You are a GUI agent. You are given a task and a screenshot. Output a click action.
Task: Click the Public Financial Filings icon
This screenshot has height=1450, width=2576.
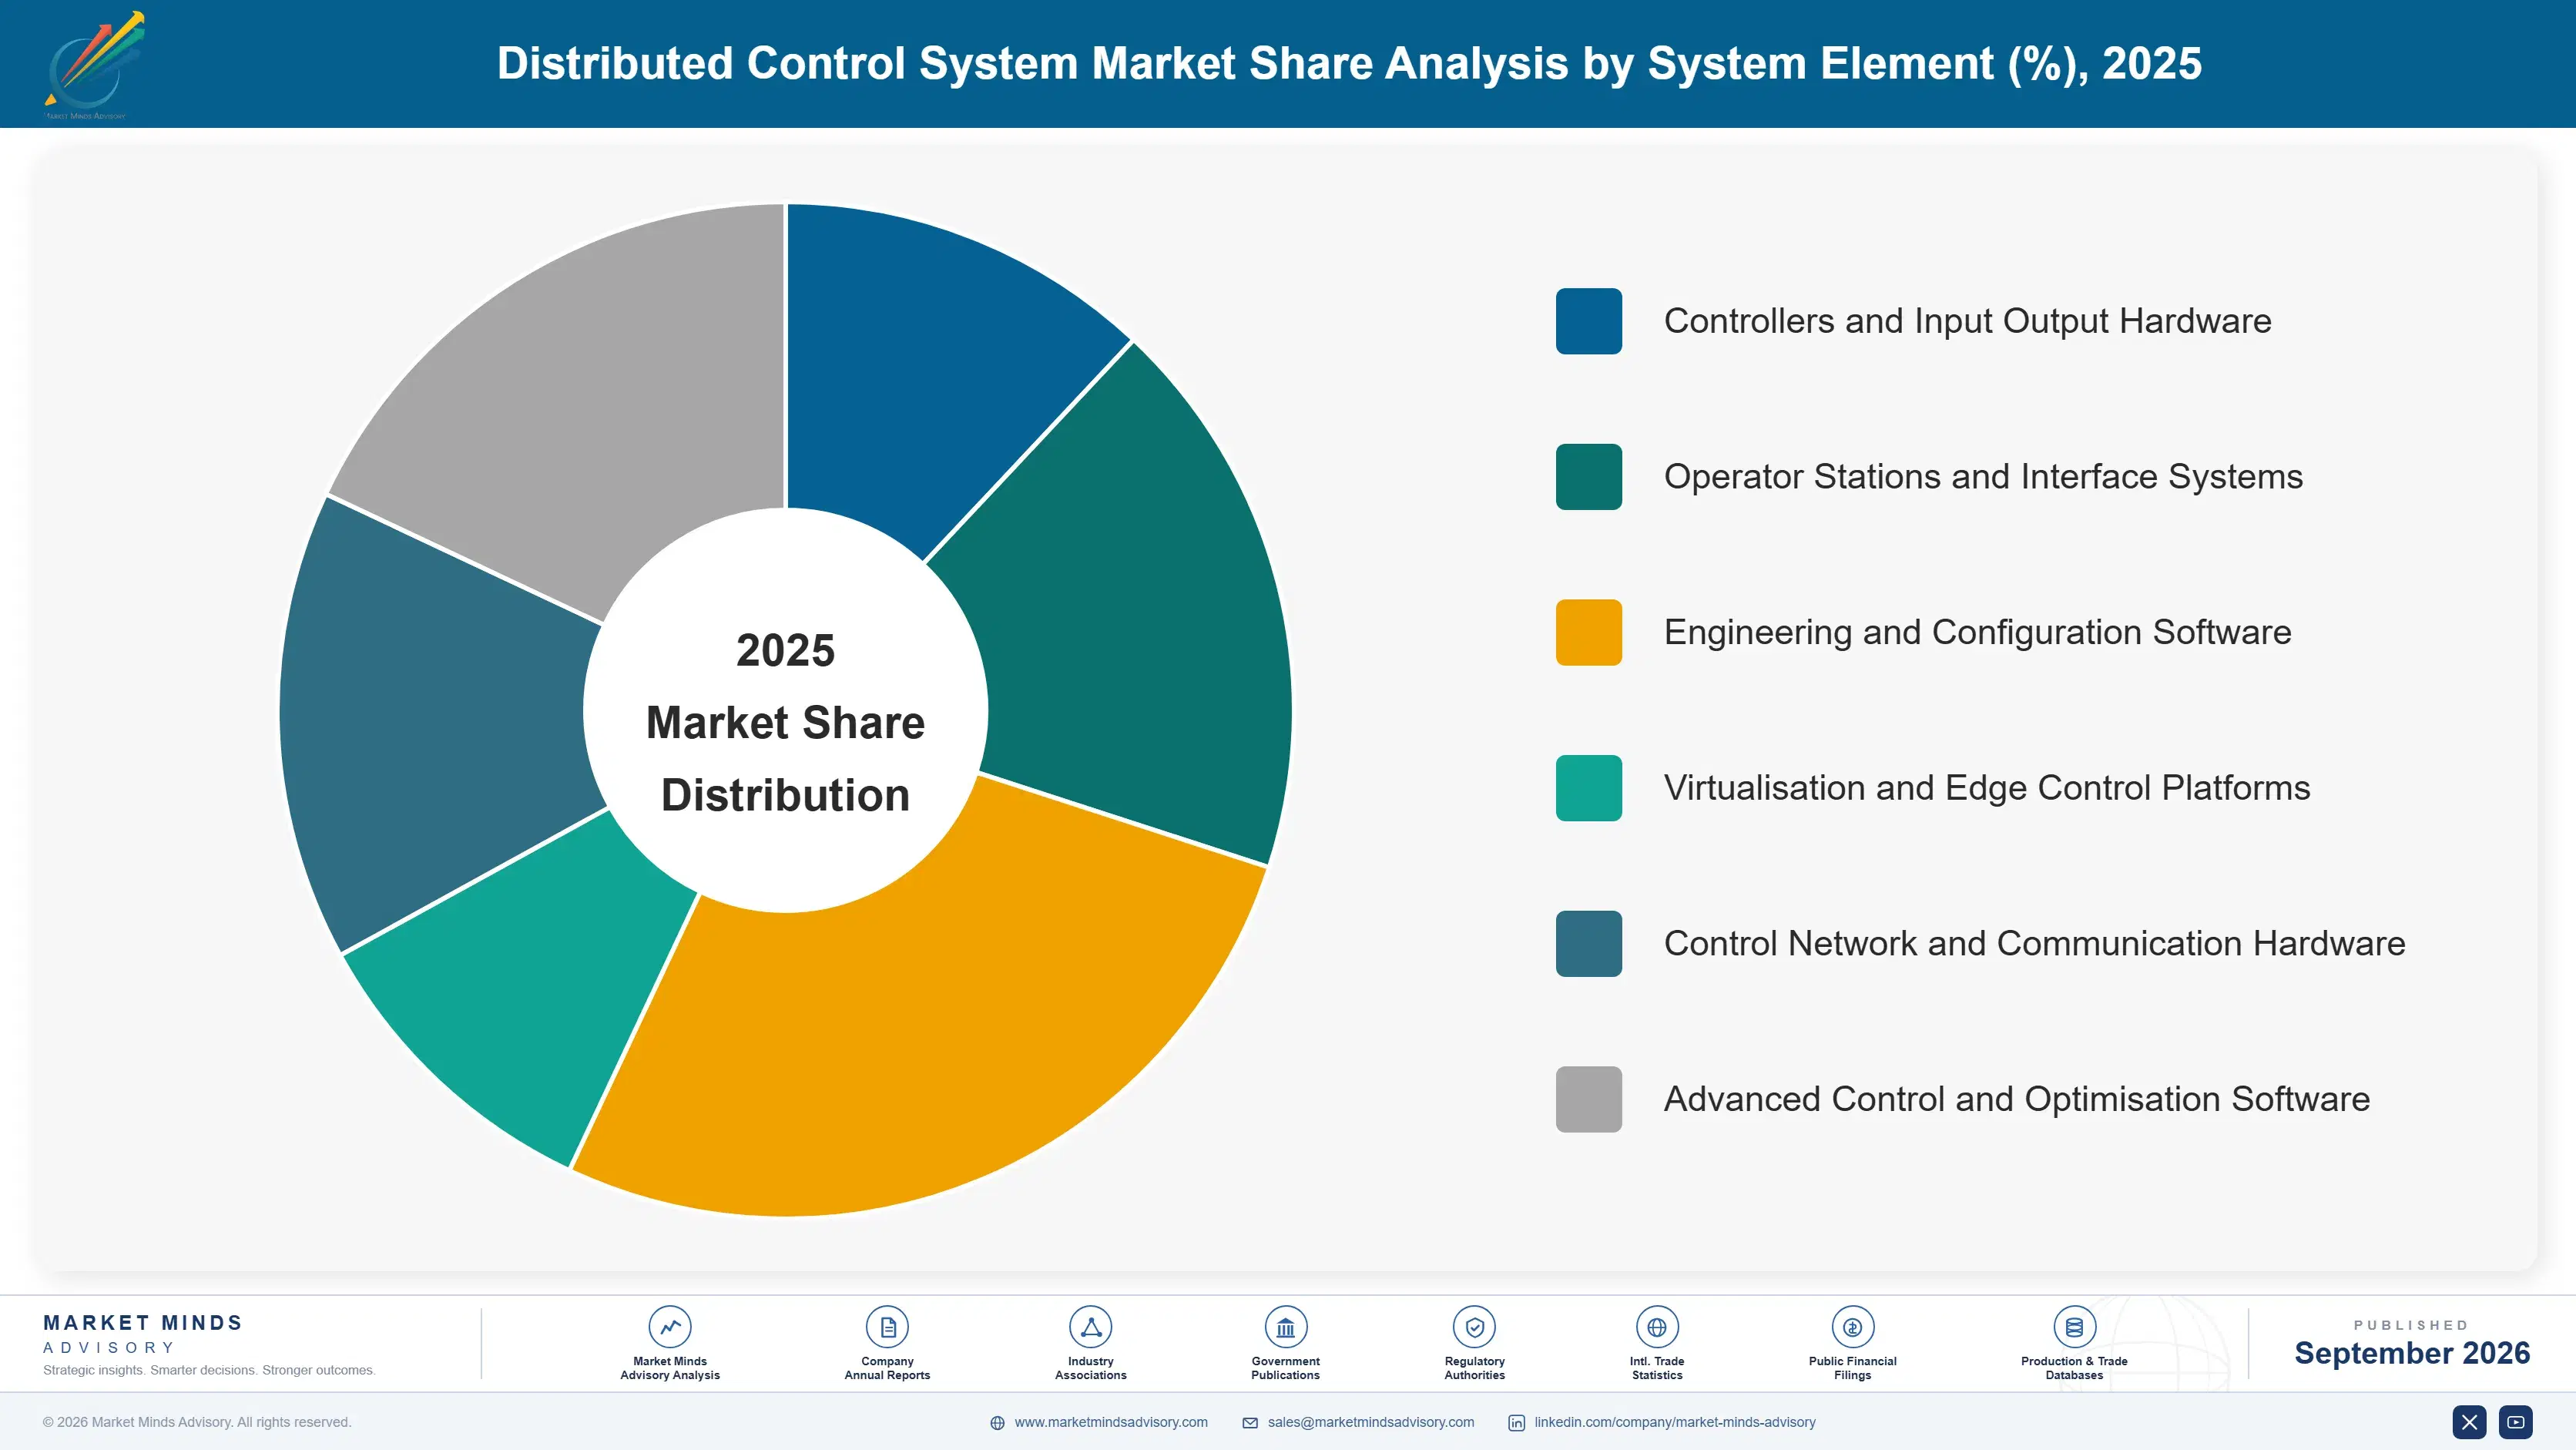coord(1852,1327)
